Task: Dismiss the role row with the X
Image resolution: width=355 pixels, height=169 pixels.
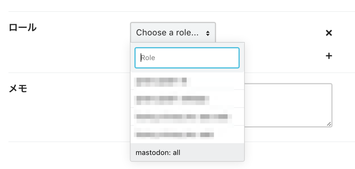Action: pyautogui.click(x=329, y=33)
